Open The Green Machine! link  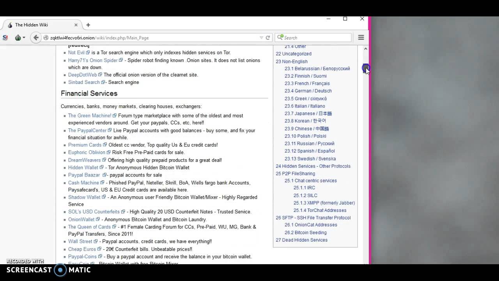point(90,116)
